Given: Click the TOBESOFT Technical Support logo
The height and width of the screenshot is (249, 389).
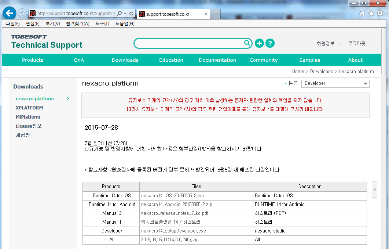Looking at the screenshot, I should pyautogui.click(x=47, y=41).
